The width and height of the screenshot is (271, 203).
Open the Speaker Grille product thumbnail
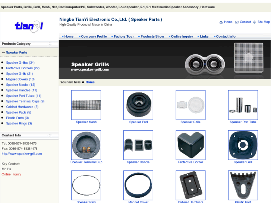[190, 105]
